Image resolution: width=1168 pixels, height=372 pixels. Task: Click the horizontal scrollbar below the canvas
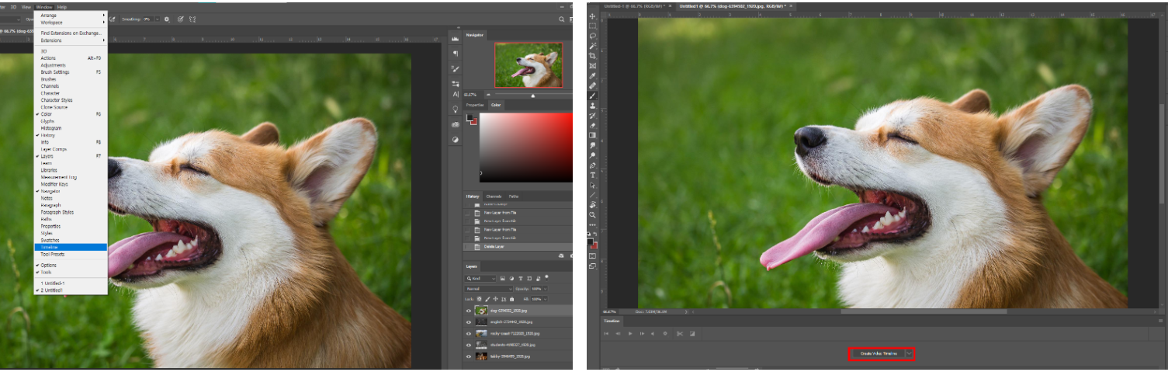pyautogui.click(x=924, y=311)
